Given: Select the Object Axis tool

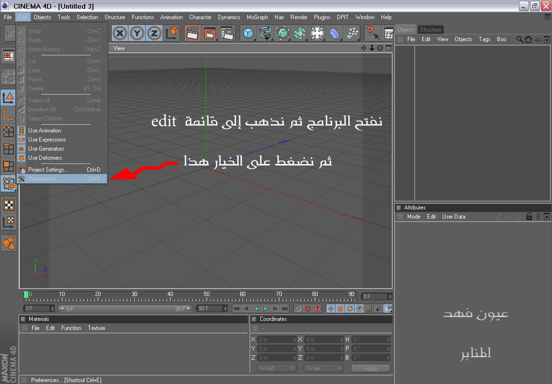Looking at the screenshot, I should [x=9, y=115].
